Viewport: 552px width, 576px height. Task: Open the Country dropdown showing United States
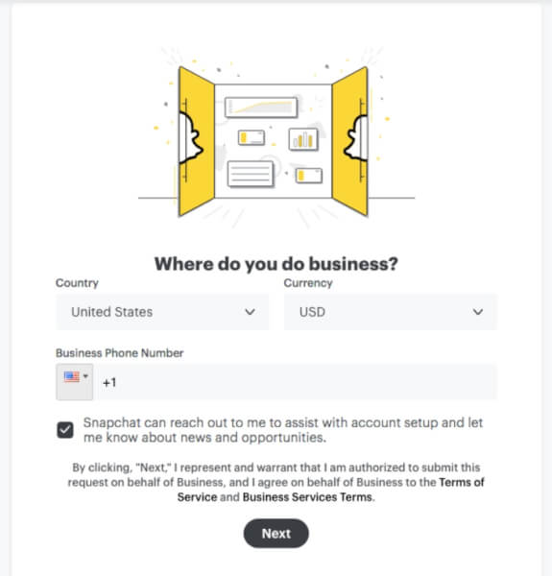click(162, 312)
